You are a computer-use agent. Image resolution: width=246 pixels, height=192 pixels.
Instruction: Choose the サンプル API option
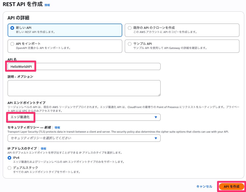click(x=130, y=44)
